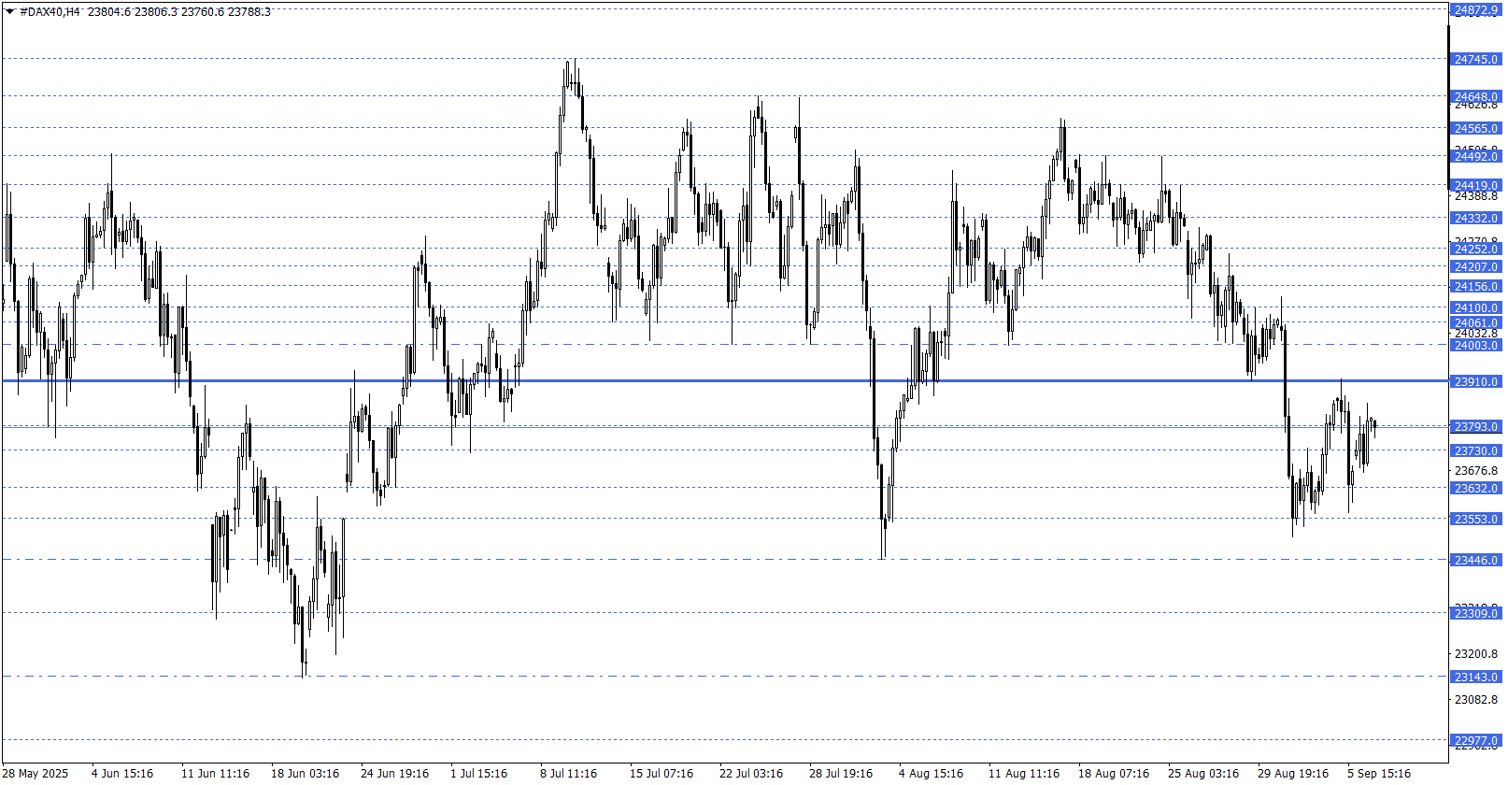Click the 24156.0 price label
This screenshot has width=1508, height=785.
1475,287
